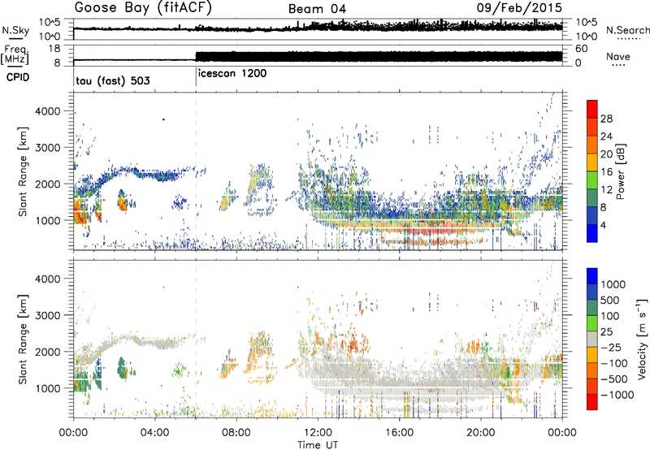Click the velocity panel 'Slant Range [km]' label

click(23, 340)
